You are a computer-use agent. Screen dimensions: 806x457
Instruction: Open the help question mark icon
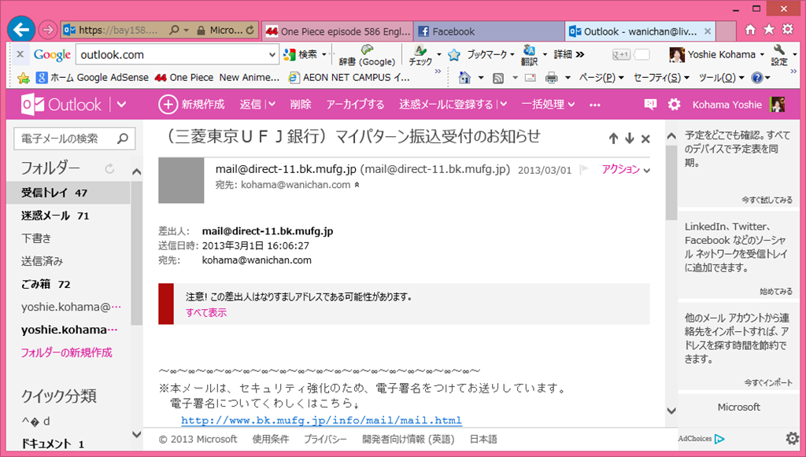click(x=756, y=78)
